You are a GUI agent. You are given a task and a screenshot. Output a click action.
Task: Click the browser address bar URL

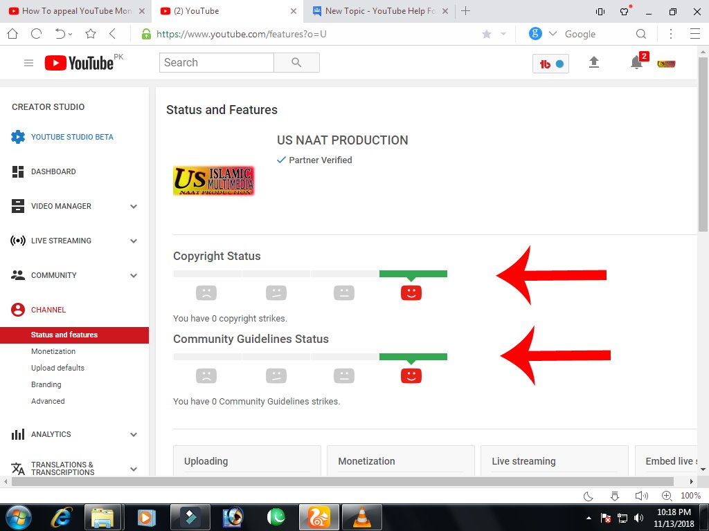241,34
